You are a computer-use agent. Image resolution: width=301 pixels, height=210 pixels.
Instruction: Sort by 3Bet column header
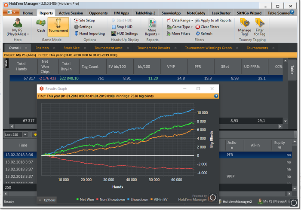pos(225,67)
